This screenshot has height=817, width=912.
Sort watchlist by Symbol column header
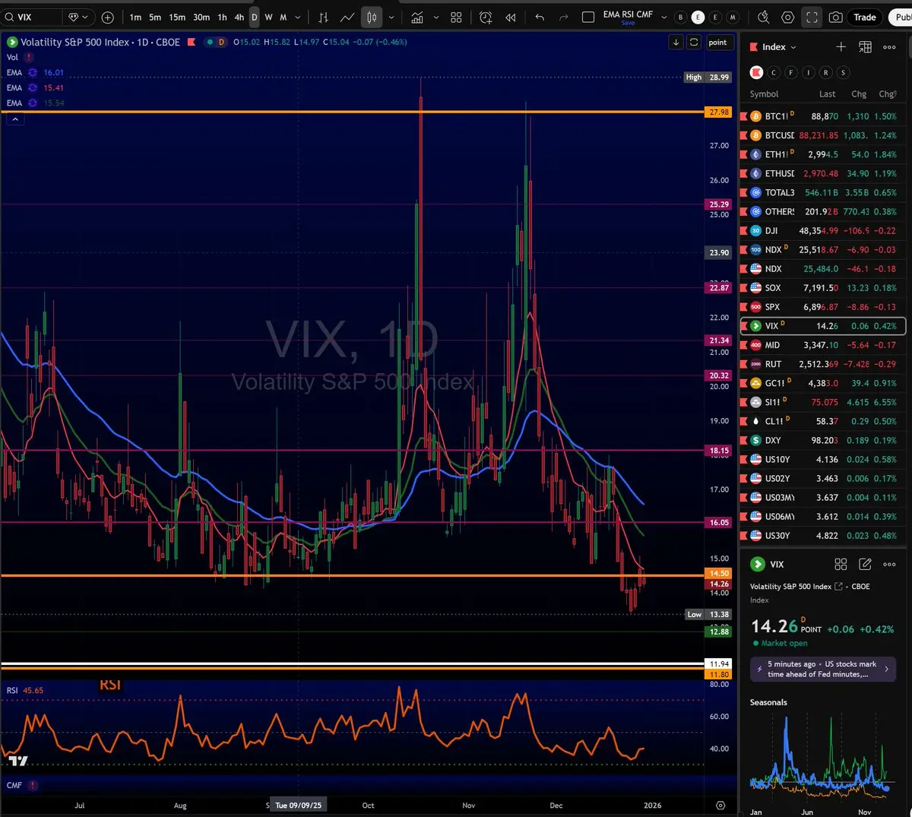[x=764, y=94]
